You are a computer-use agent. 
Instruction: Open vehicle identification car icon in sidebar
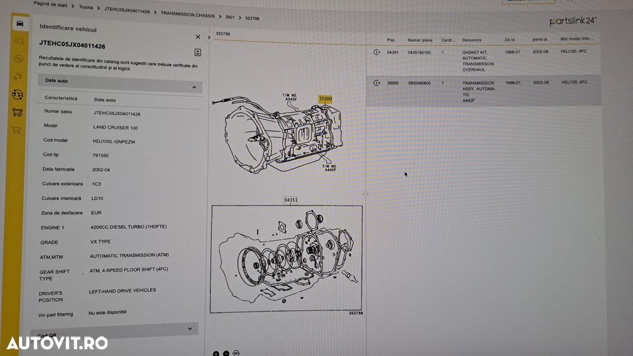[20, 24]
